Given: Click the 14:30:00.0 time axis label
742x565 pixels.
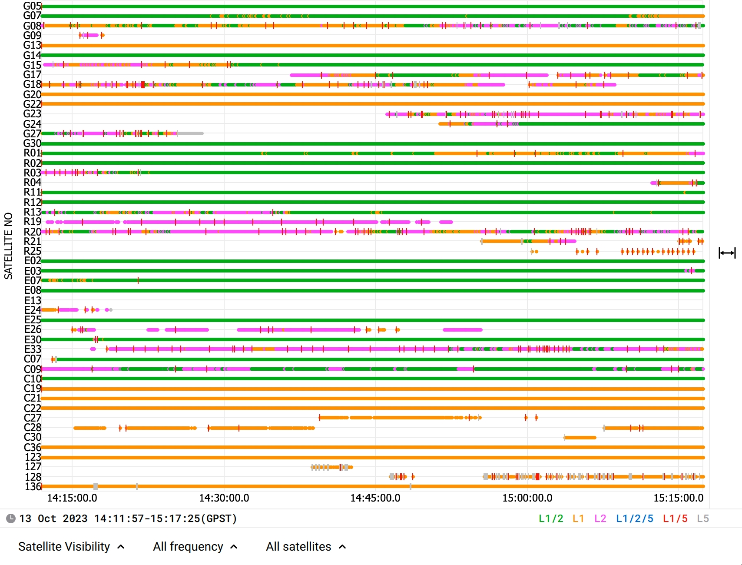Looking at the screenshot, I should 224,498.
